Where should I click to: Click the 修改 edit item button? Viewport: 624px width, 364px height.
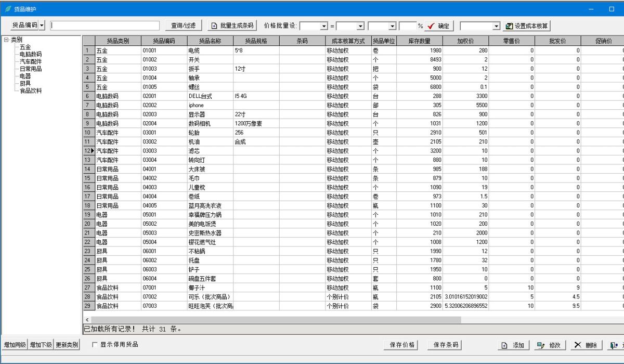pyautogui.click(x=550, y=345)
